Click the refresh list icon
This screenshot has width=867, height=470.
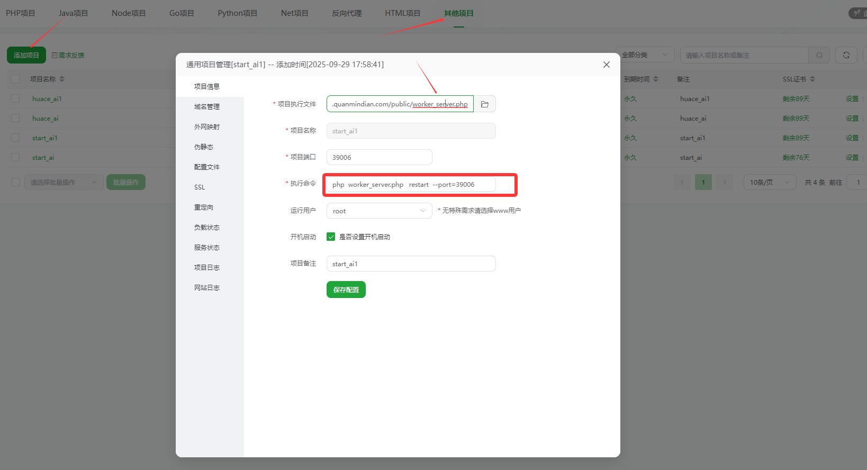pyautogui.click(x=846, y=55)
